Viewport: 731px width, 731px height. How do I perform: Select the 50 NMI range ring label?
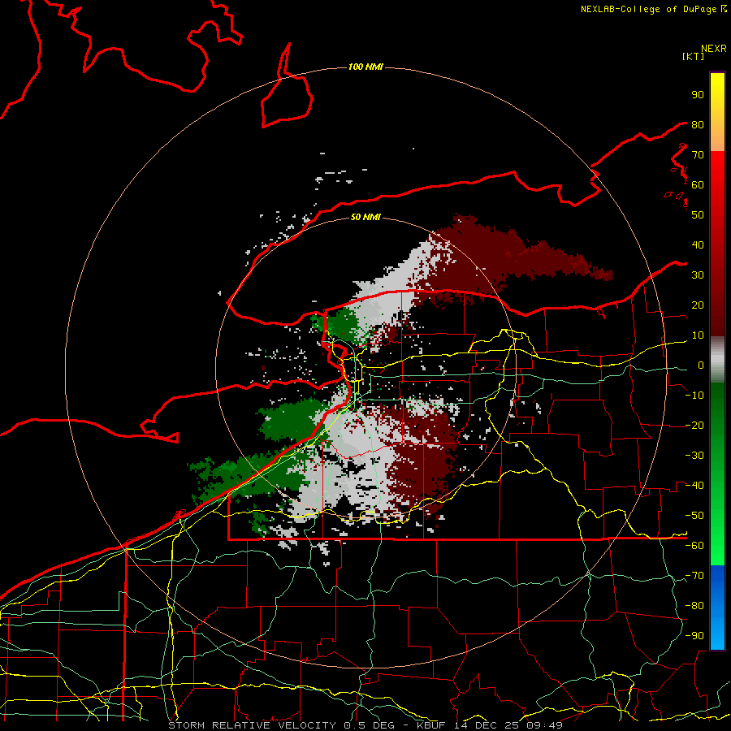pyautogui.click(x=365, y=217)
